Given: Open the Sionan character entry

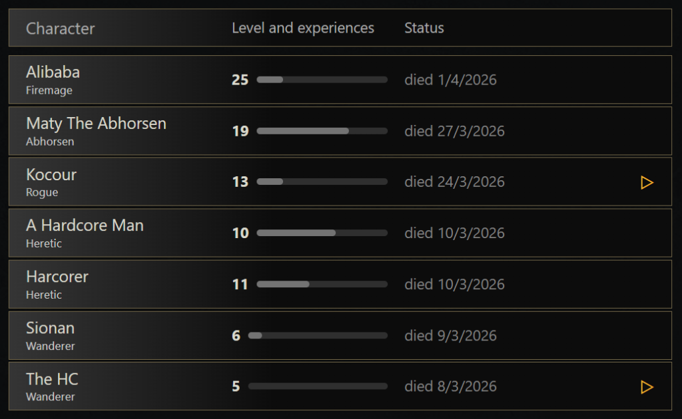Looking at the screenshot, I should coord(50,328).
